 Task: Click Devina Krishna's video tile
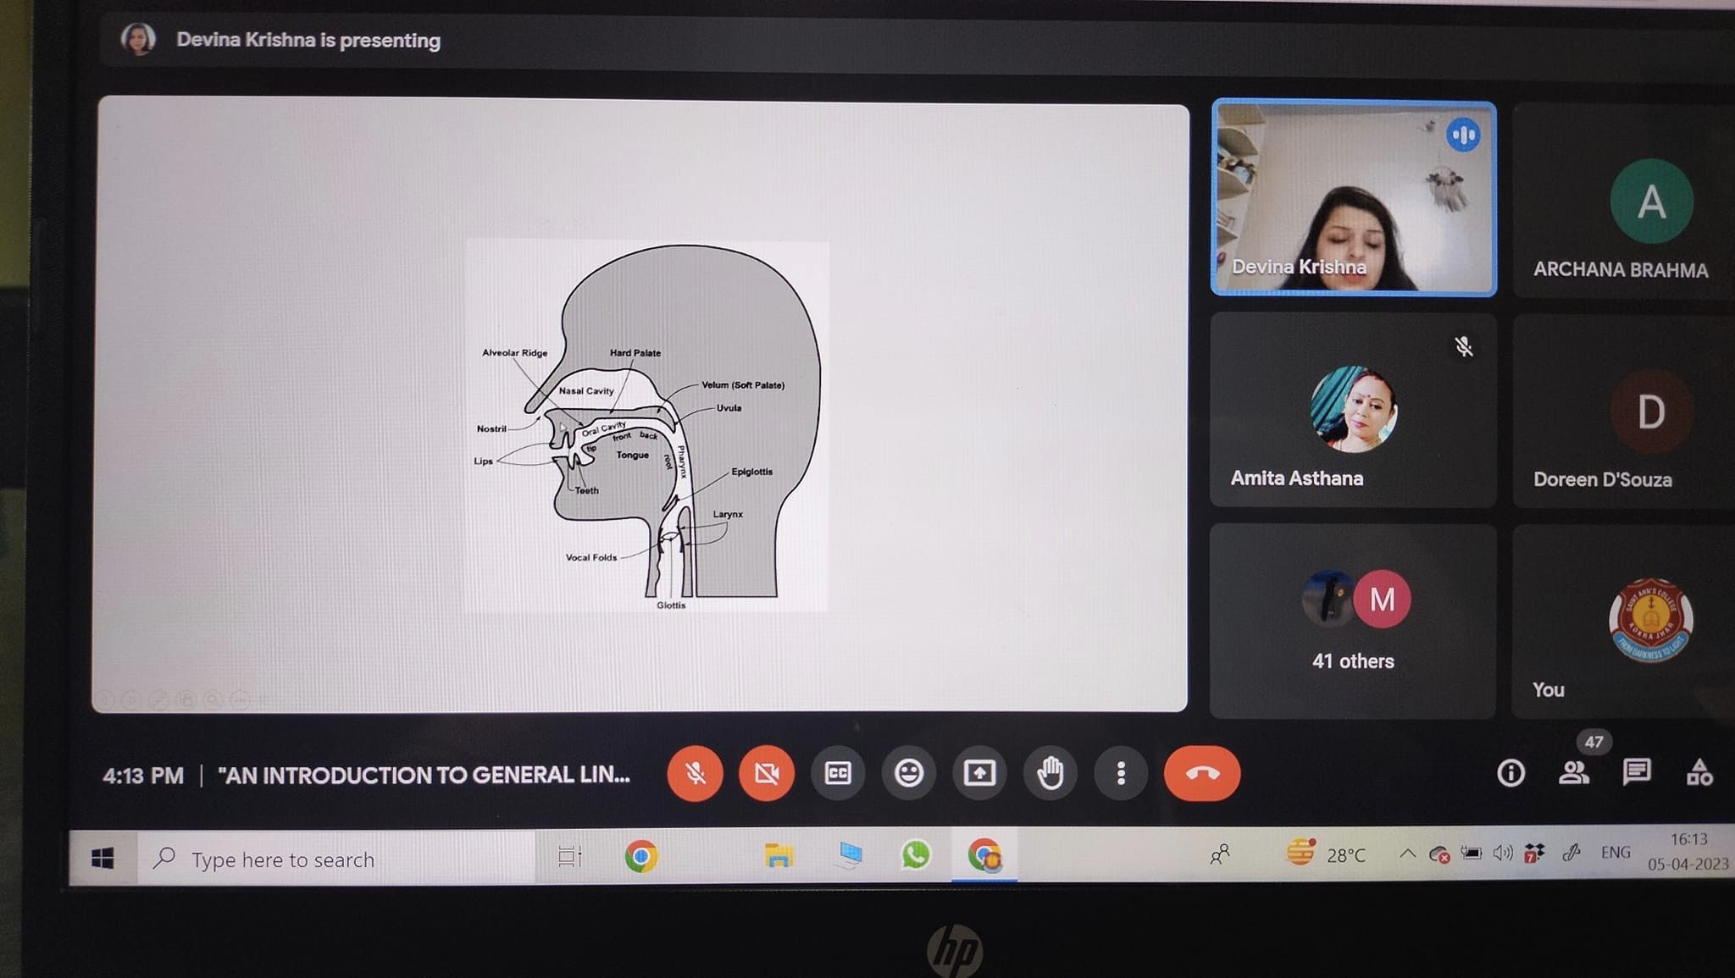tap(1353, 199)
